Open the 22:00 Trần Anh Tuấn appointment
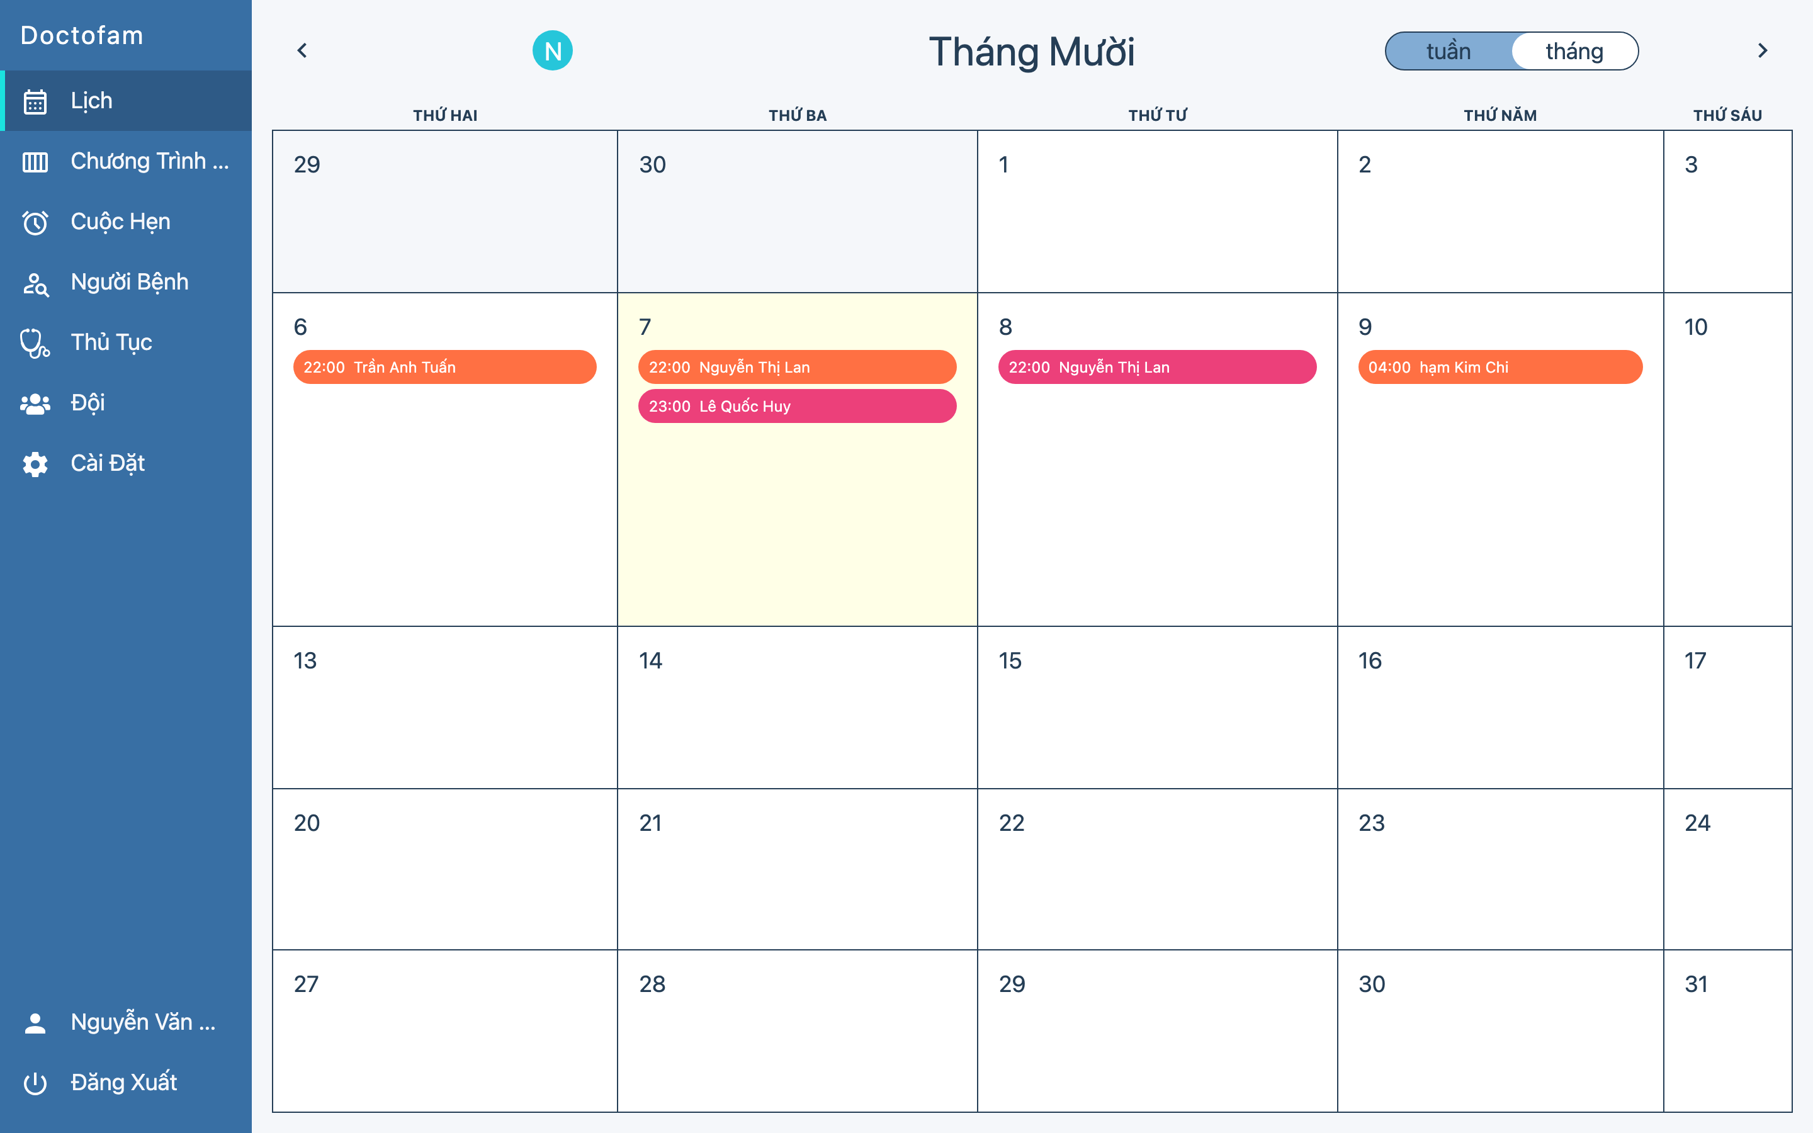1813x1133 pixels. [x=444, y=367]
